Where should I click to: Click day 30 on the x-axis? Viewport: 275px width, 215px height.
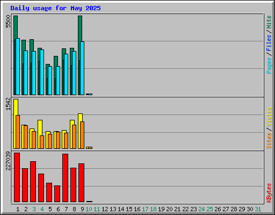coord(250,209)
